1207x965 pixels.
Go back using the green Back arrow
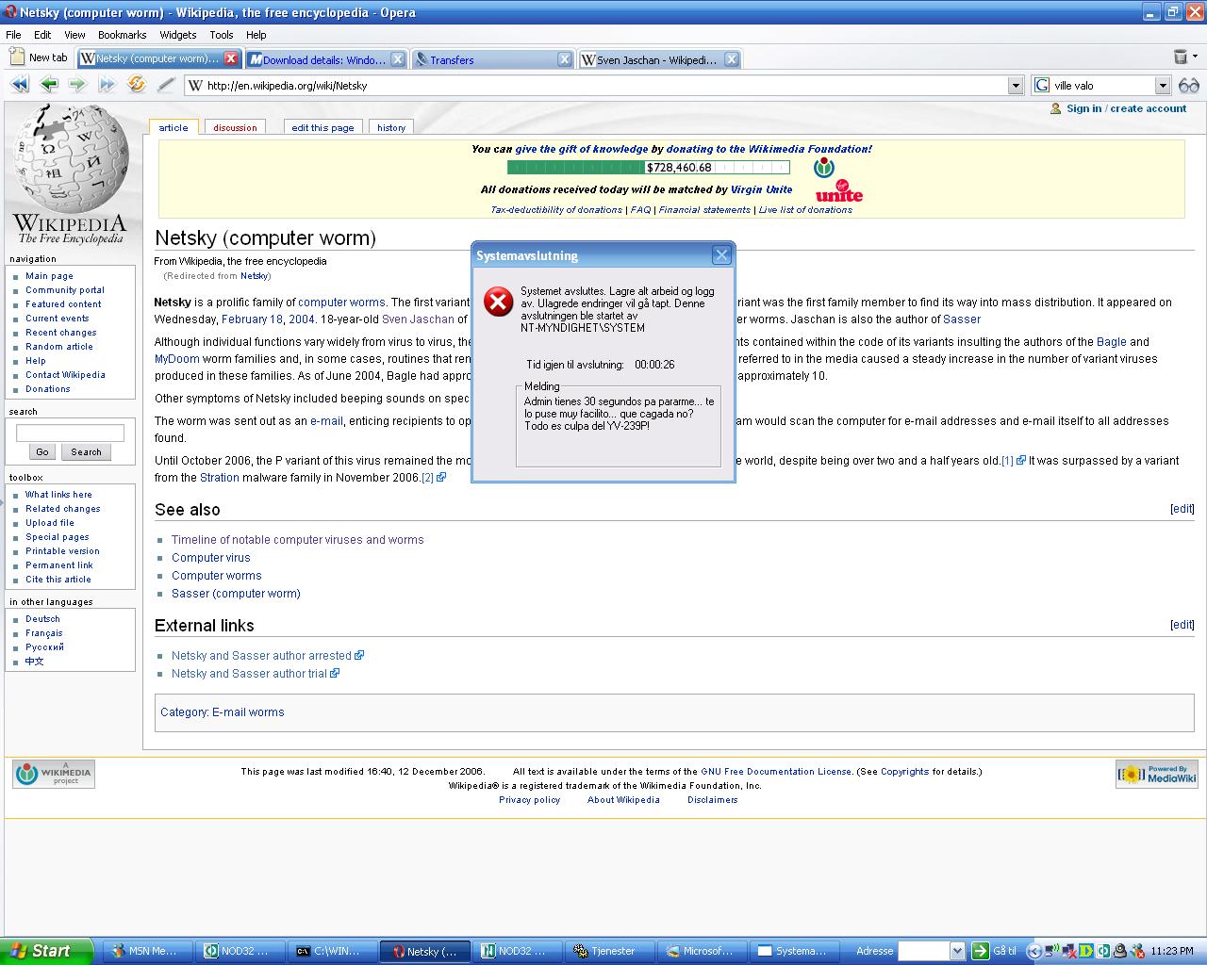click(49, 85)
